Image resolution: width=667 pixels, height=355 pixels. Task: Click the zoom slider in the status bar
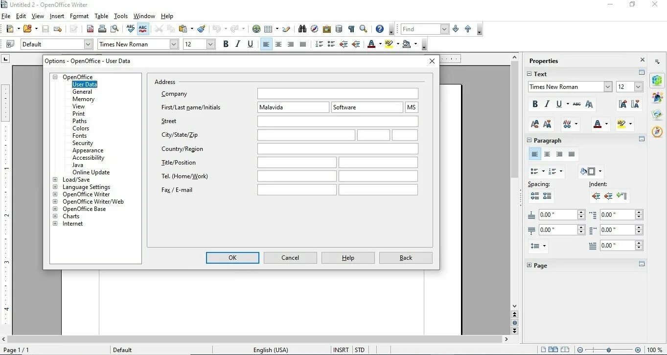pos(608,350)
